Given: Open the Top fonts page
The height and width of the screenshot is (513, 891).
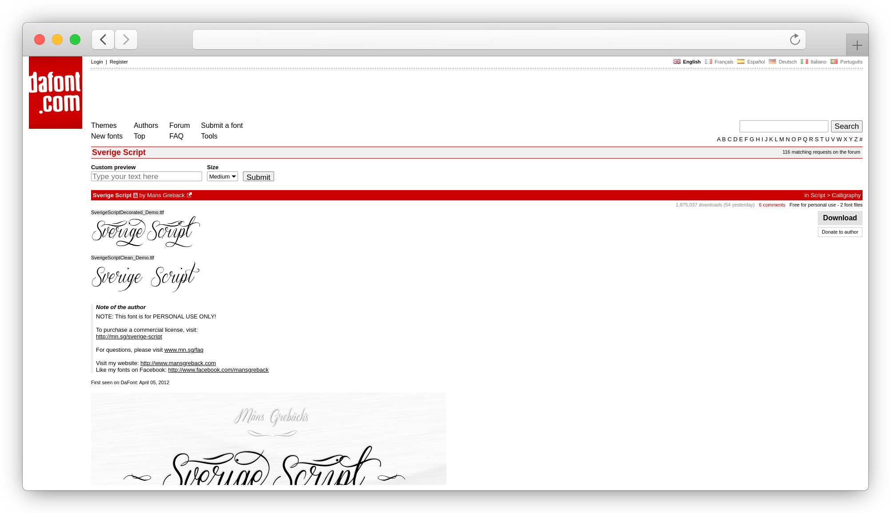Looking at the screenshot, I should [139, 136].
